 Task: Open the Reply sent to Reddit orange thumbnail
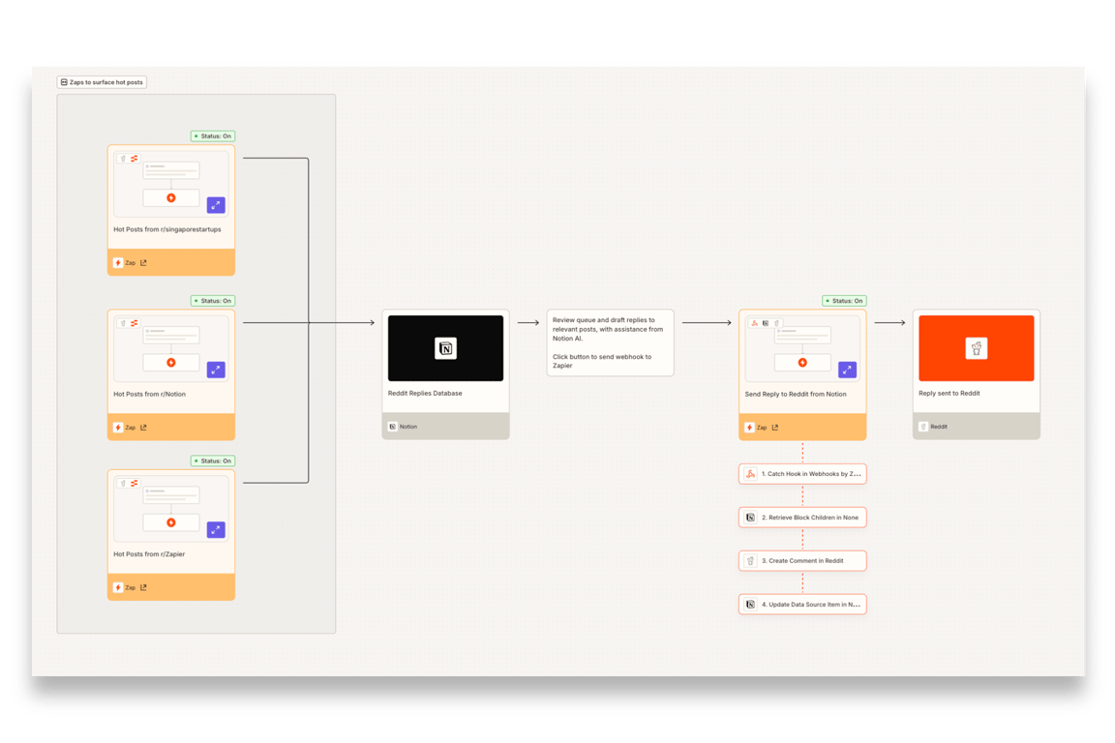[x=977, y=348]
